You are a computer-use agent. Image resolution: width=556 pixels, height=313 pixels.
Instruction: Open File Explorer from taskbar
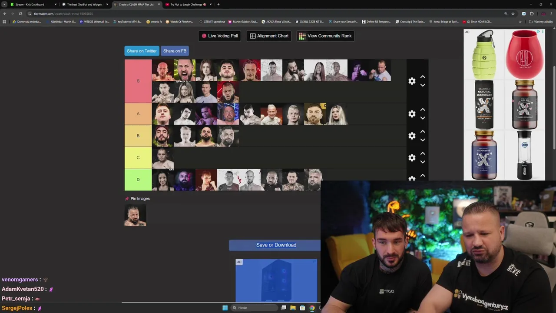(x=293, y=308)
